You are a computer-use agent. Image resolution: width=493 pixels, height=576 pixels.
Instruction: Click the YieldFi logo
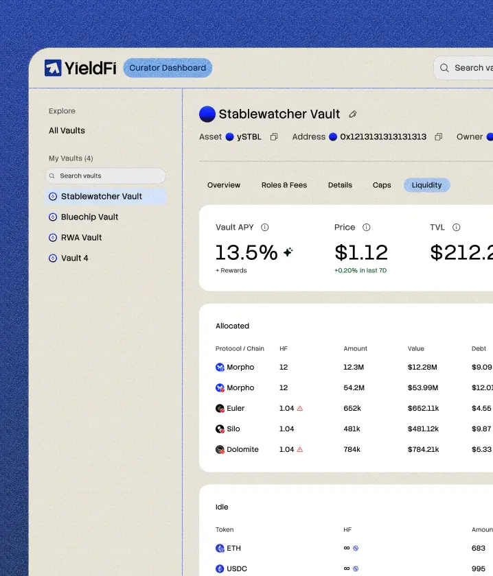(80, 68)
